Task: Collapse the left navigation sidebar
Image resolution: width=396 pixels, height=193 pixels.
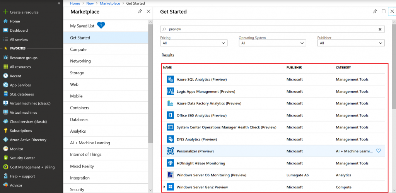Action: [x=59, y=3]
